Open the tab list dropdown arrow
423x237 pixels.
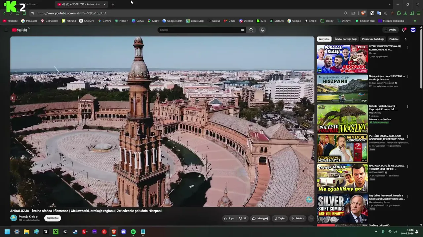coord(390,4)
